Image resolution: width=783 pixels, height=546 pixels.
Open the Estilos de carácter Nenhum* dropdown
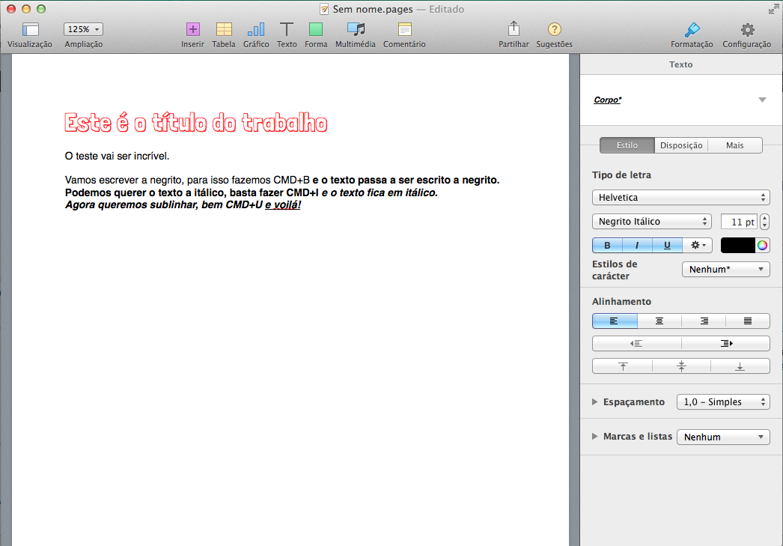[x=726, y=269]
